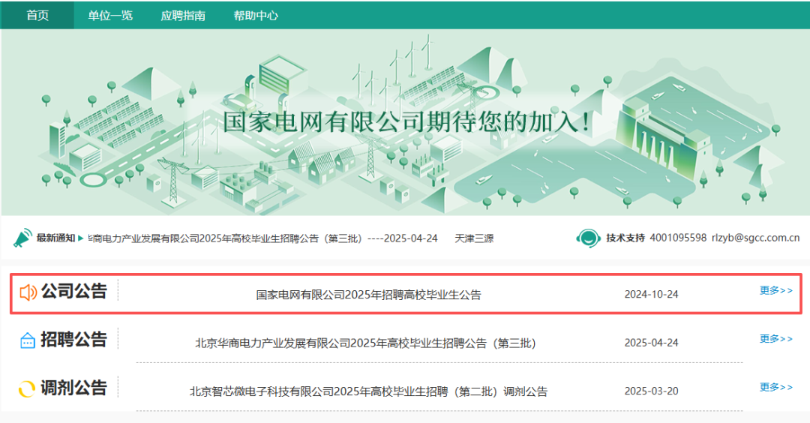This screenshot has width=810, height=423.
Task: Click the 天津三源 notice link
Action: (474, 238)
